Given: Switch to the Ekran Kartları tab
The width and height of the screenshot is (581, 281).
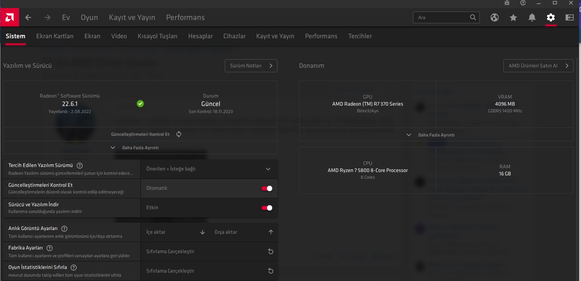Looking at the screenshot, I should tap(55, 36).
